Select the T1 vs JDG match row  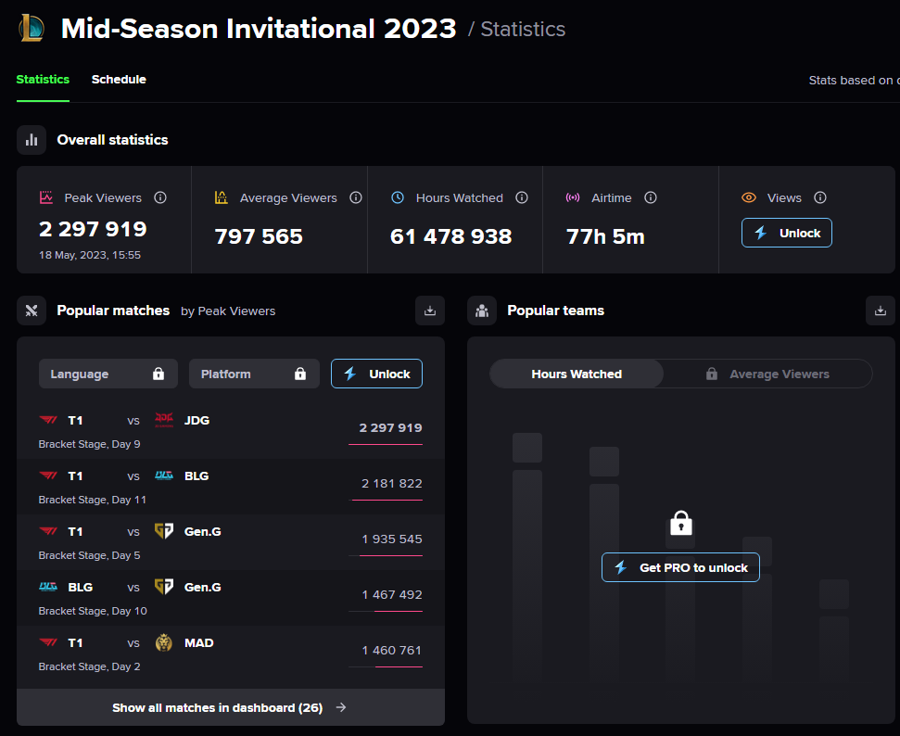231,431
